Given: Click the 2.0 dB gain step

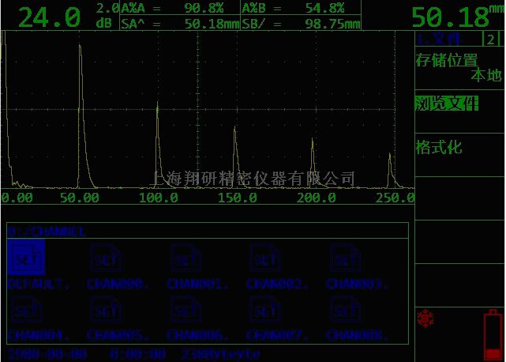Looking at the screenshot, I should 108,16.
